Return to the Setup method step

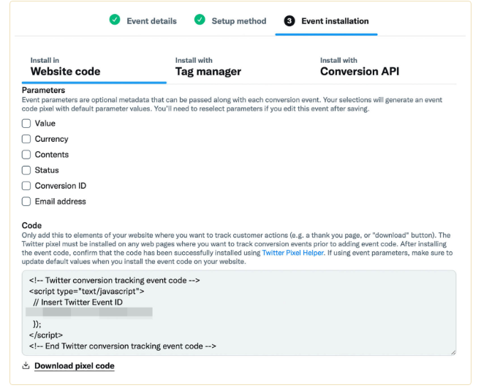coord(238,21)
